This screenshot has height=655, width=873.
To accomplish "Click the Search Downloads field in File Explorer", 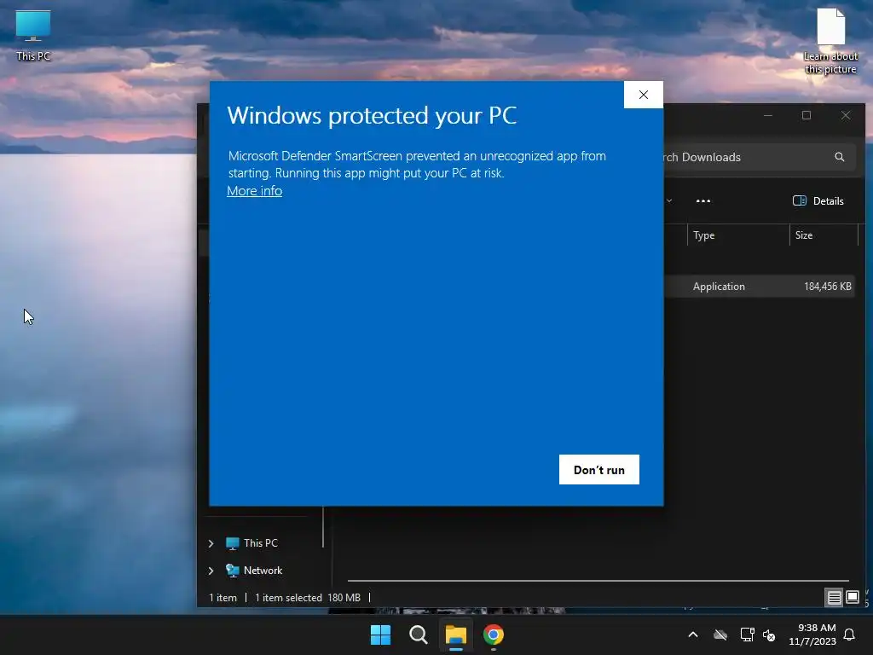I will point(760,157).
